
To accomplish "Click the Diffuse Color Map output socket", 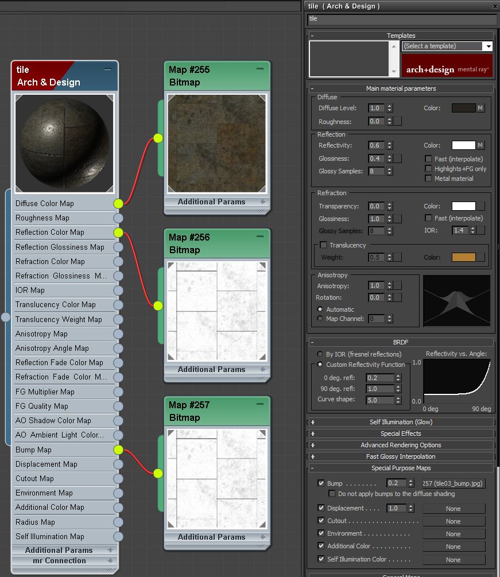I will coord(118,203).
